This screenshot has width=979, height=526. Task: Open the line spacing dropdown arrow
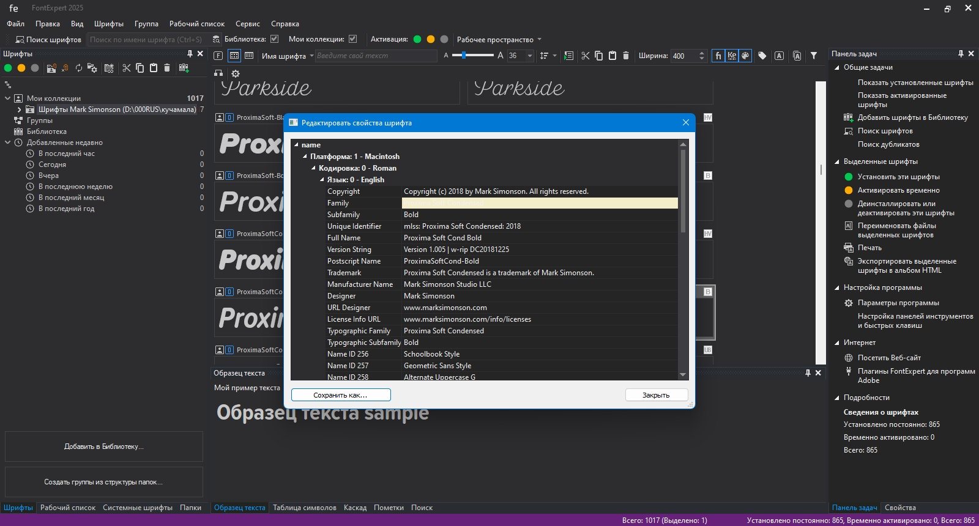(555, 56)
